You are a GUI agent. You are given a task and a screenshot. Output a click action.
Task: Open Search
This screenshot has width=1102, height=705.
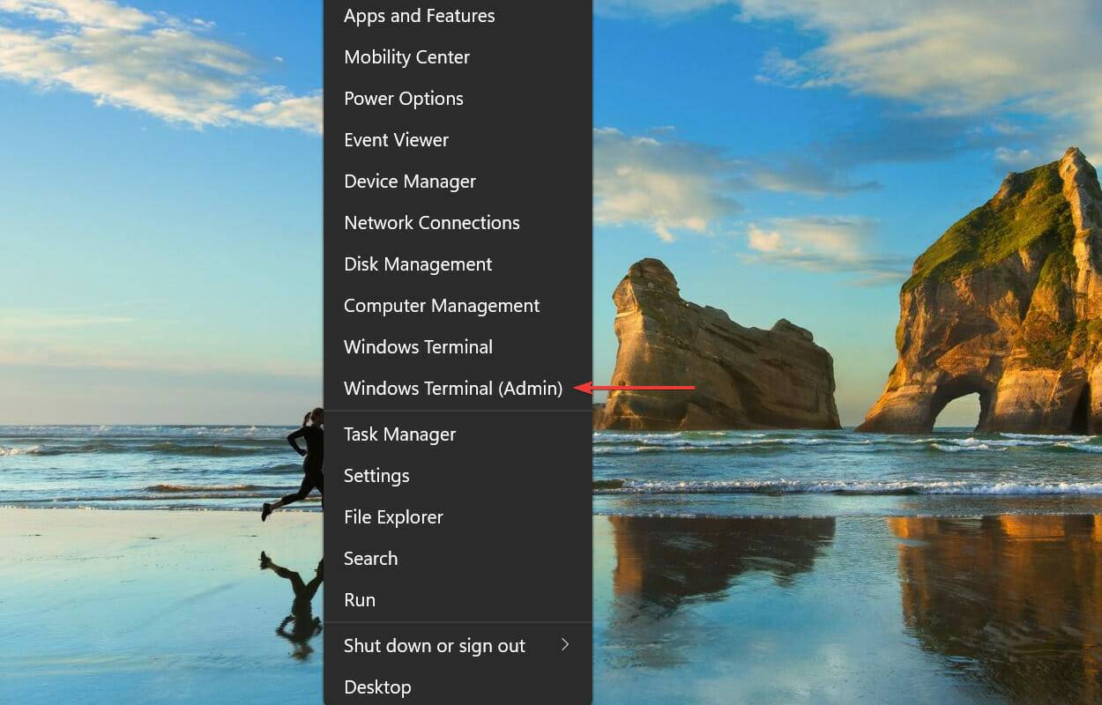(370, 558)
